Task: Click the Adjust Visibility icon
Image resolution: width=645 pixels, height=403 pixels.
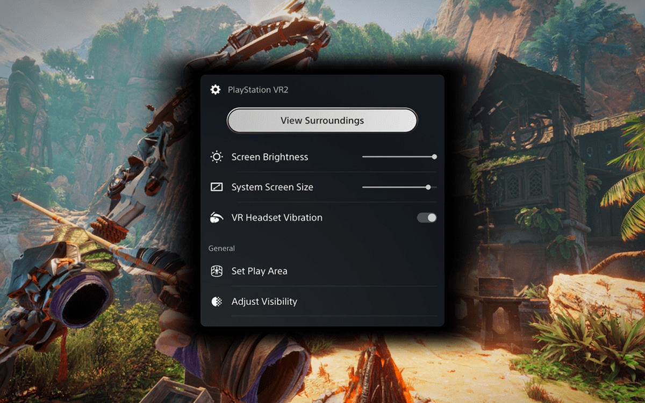Action: 216,301
